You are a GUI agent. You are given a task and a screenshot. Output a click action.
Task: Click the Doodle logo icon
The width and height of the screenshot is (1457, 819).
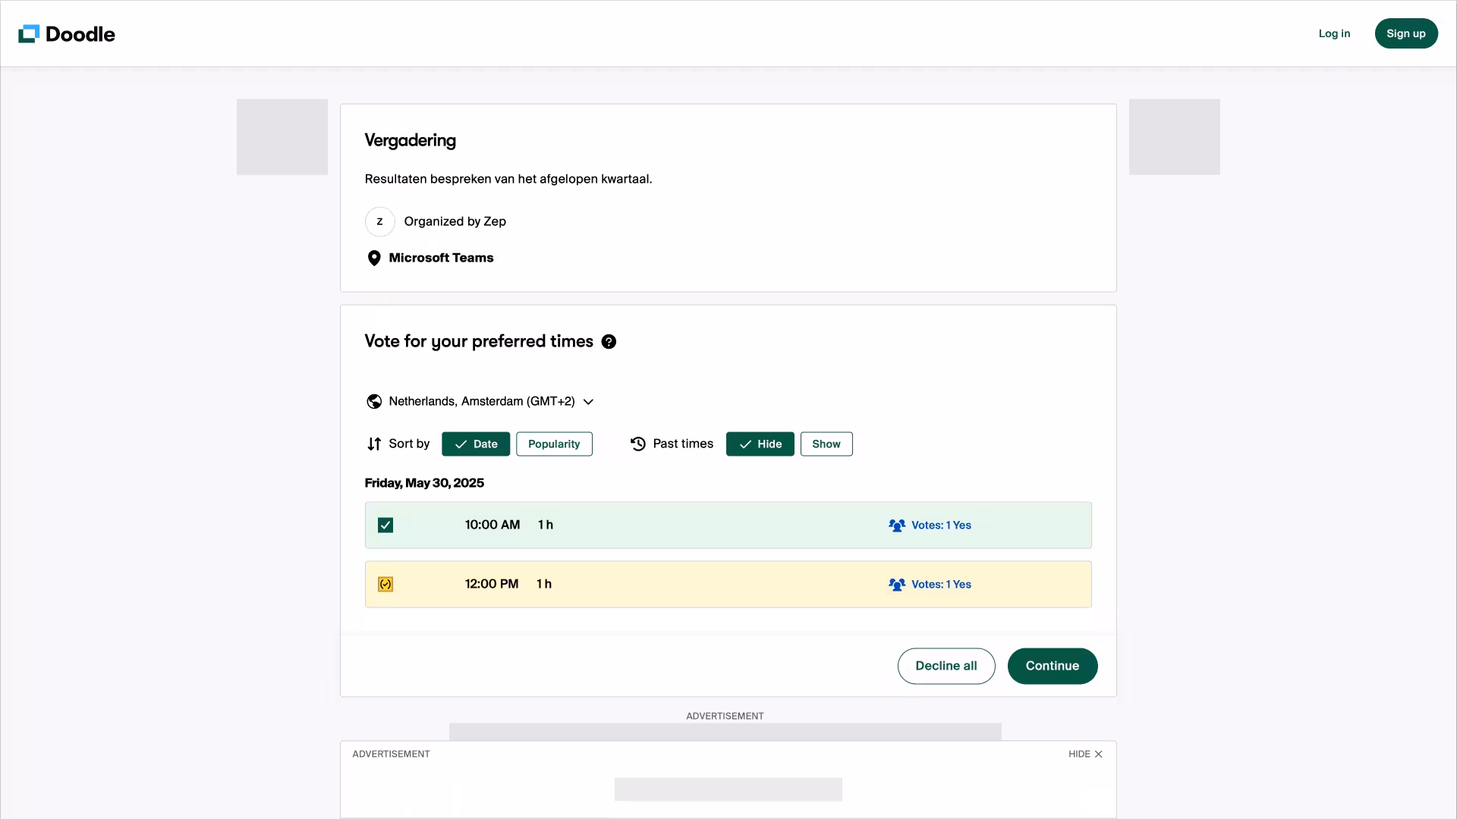(x=29, y=33)
